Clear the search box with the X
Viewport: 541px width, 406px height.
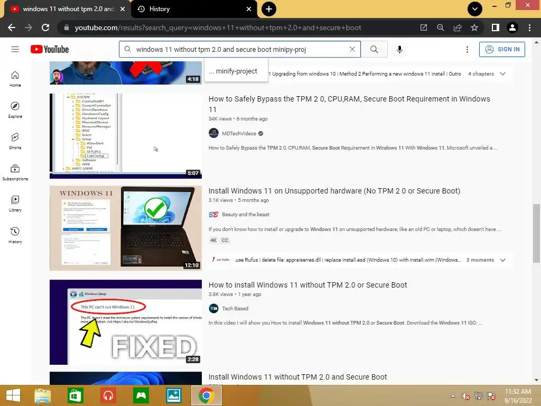coord(352,49)
